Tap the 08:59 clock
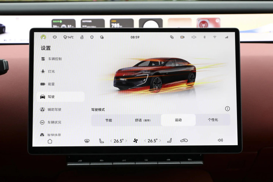This screenshot has height=182, width=273. pos(135,37)
